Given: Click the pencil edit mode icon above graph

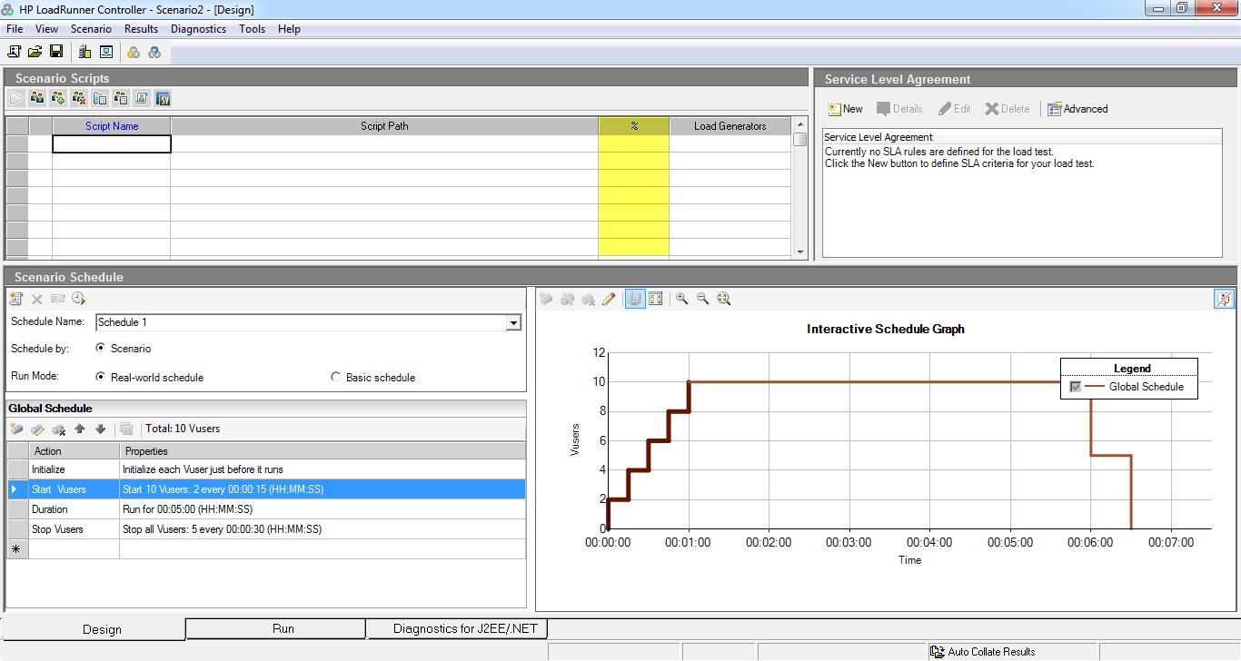Looking at the screenshot, I should click(x=609, y=299).
